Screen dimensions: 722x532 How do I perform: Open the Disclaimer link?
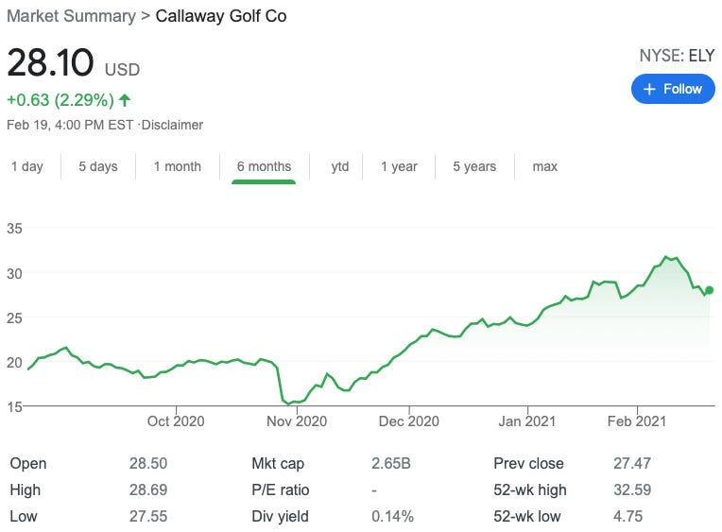[x=172, y=125]
